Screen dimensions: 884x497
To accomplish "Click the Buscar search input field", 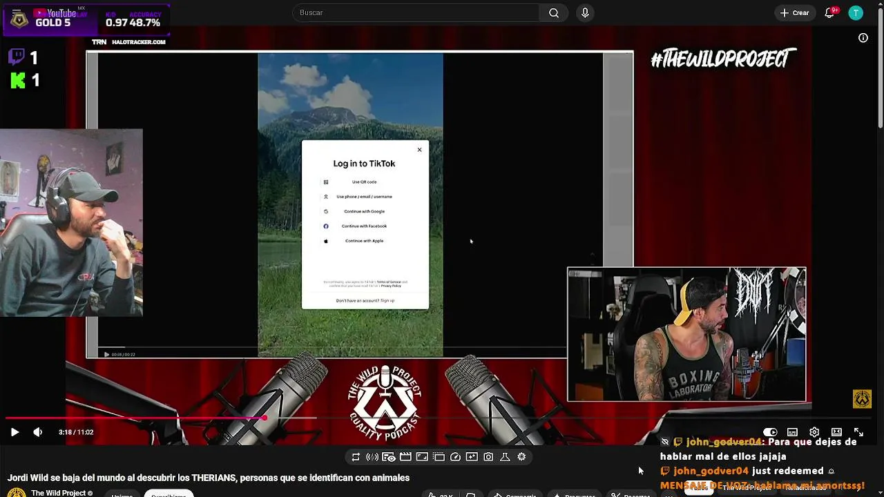I will pos(416,12).
